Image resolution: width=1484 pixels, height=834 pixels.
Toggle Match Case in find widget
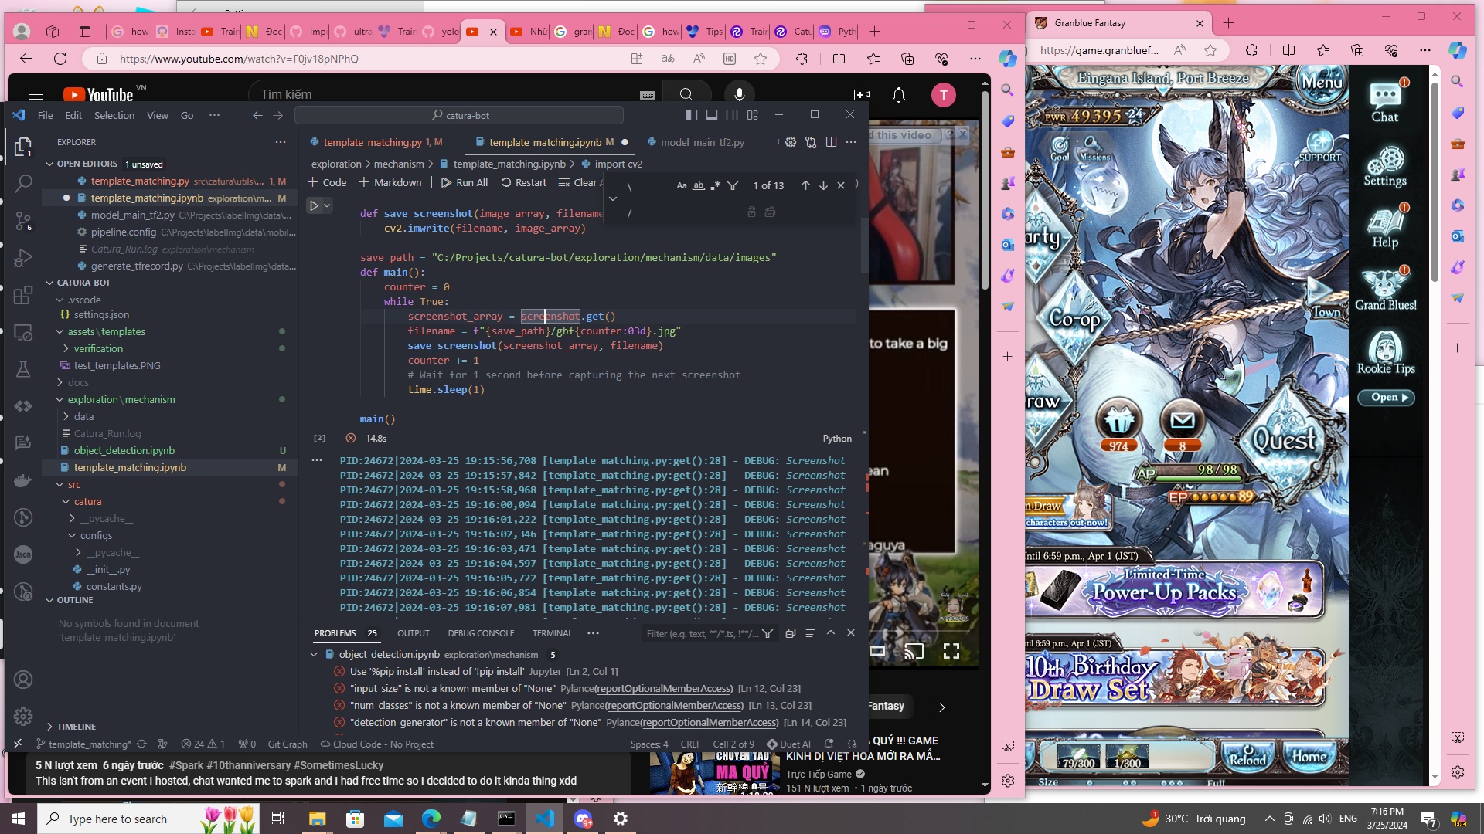(681, 185)
